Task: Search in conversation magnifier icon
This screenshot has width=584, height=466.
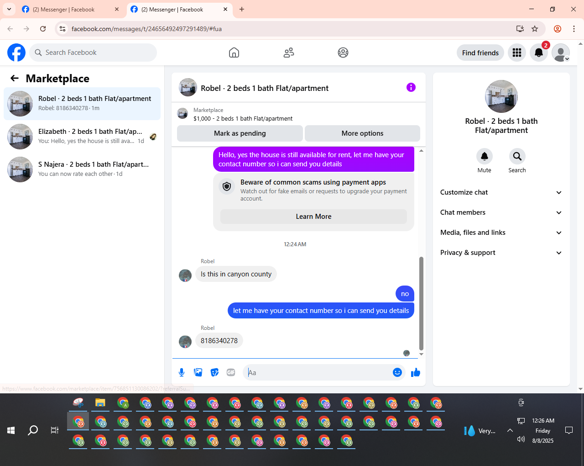Action: point(517,156)
